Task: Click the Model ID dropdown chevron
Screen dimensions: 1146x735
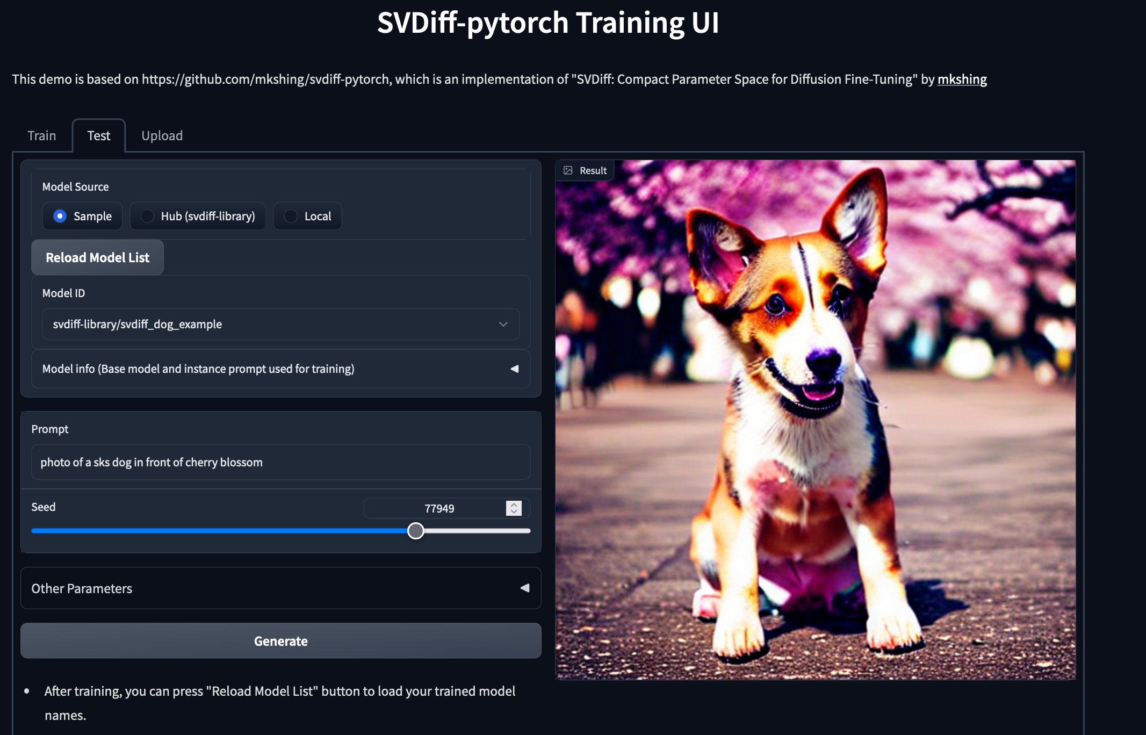Action: 503,324
